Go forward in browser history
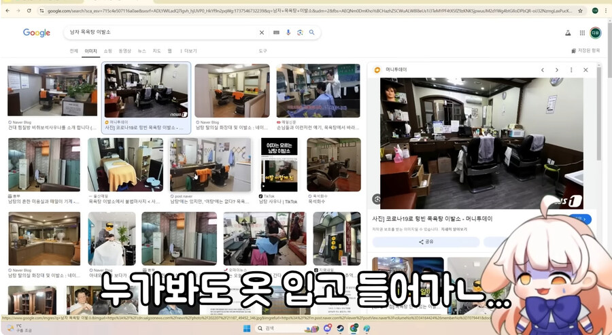Image resolution: width=612 pixels, height=335 pixels. click(x=18, y=11)
